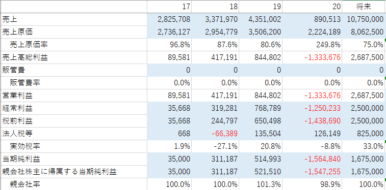Select 営業利益 value "417,191" in column 18
386x190 pixels.
pyautogui.click(x=215, y=96)
